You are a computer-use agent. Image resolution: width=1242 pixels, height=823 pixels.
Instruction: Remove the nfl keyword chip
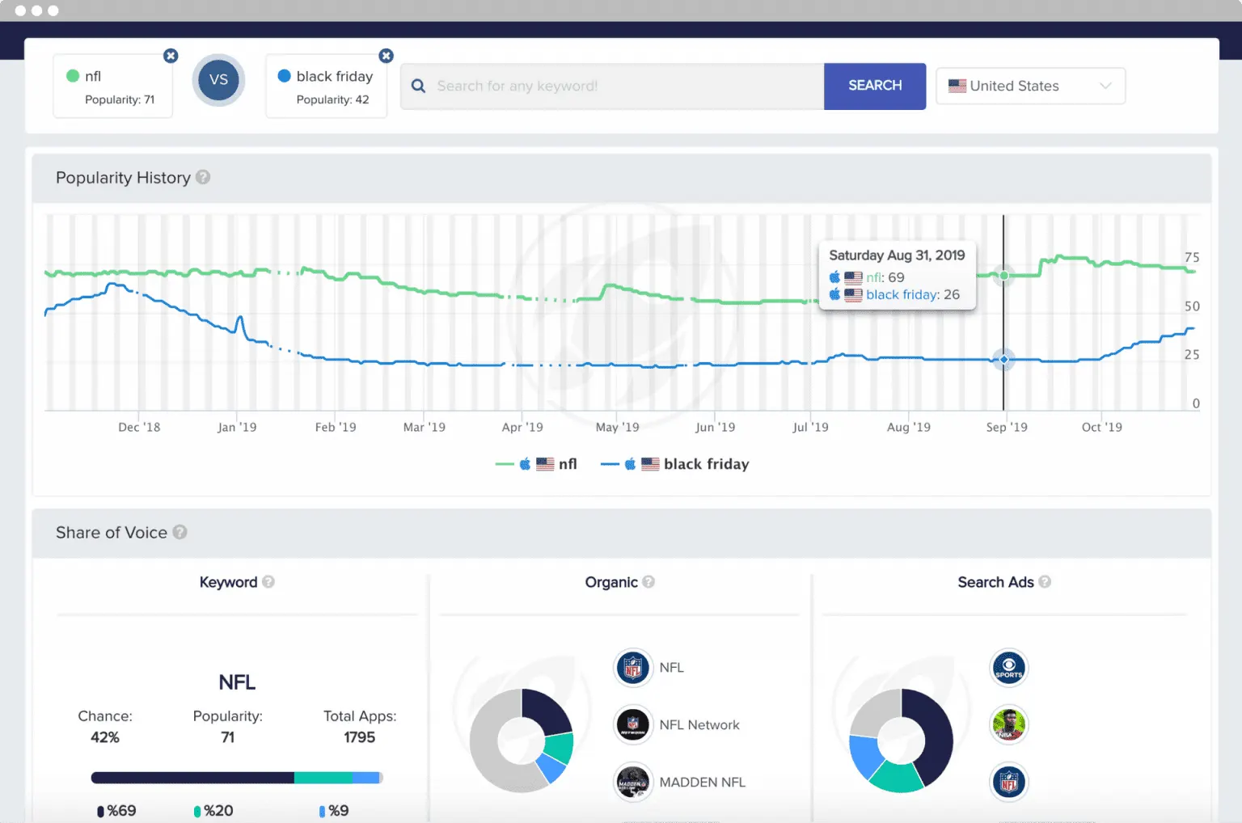coord(171,56)
